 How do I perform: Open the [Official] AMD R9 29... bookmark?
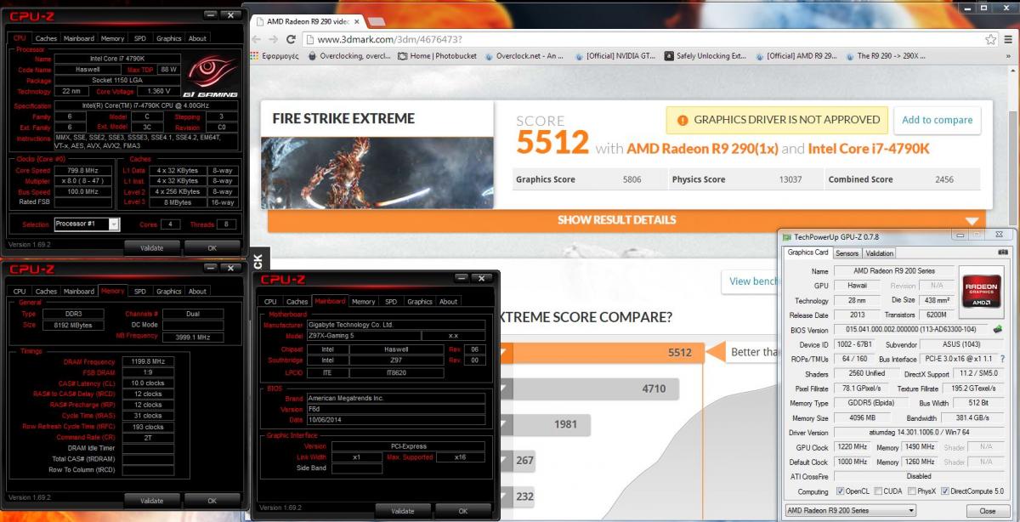796,56
